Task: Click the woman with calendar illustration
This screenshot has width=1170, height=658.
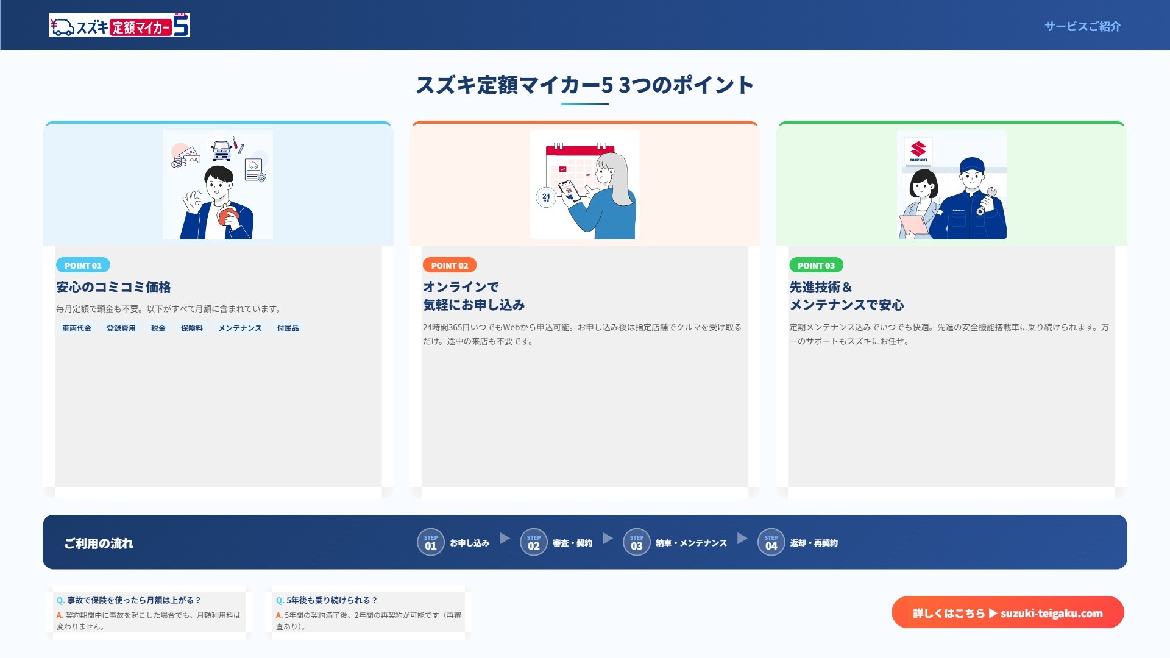Action: (584, 185)
